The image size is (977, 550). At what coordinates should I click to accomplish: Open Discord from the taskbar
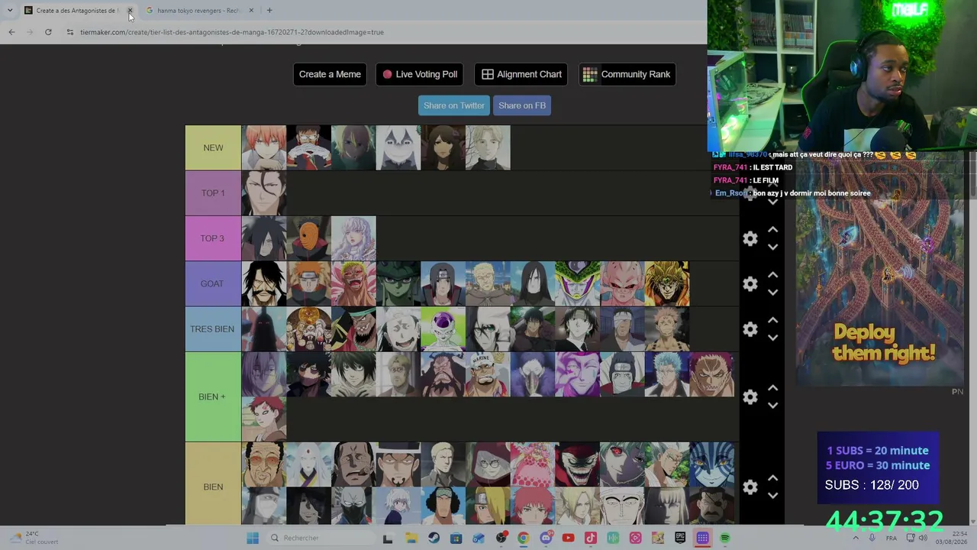point(546,538)
